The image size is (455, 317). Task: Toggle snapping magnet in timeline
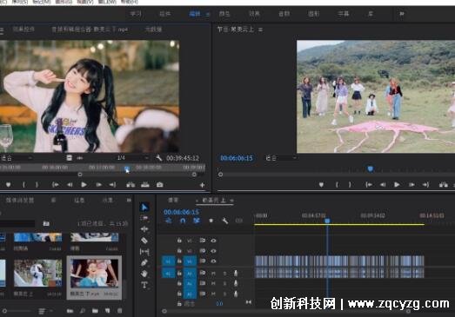(183, 221)
